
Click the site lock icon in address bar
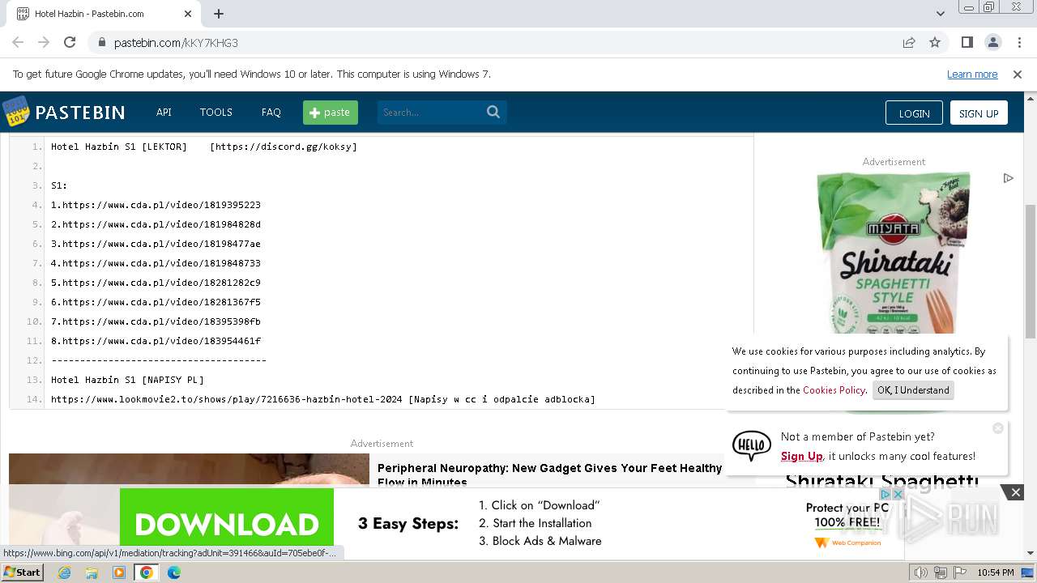coord(101,42)
